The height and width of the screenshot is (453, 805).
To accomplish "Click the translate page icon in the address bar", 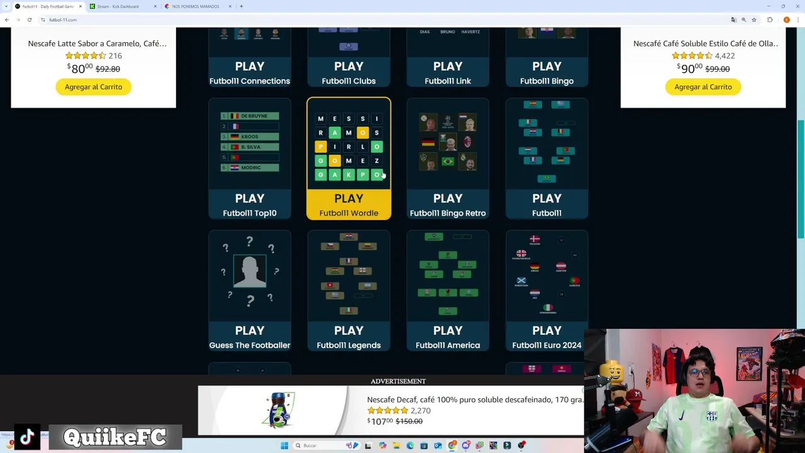I will tap(733, 20).
